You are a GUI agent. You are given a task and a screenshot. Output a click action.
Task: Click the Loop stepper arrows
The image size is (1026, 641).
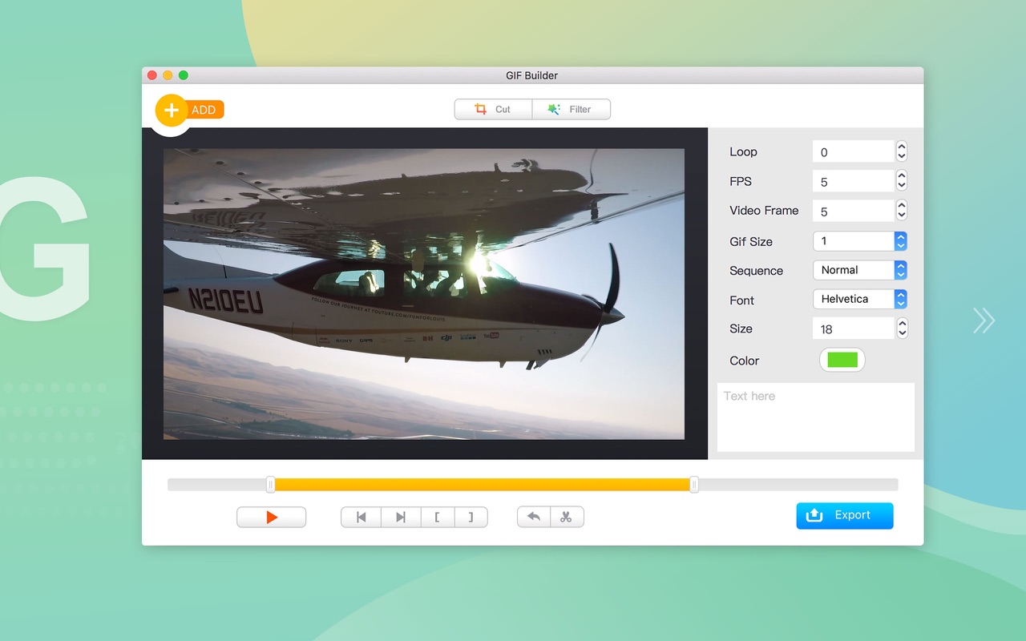click(x=902, y=151)
